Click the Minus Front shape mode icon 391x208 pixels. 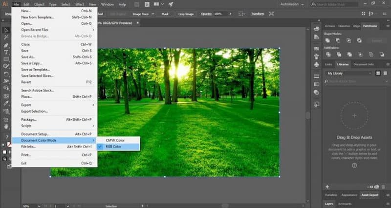pyautogui.click(x=338, y=40)
